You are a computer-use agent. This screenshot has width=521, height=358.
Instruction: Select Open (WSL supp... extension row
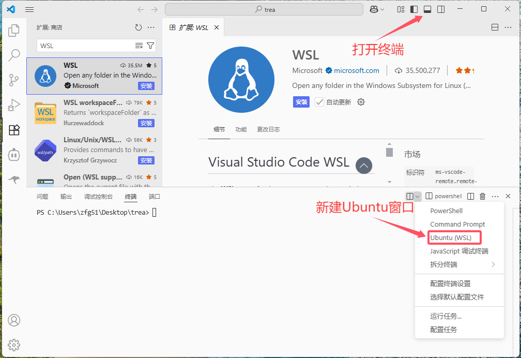click(95, 180)
